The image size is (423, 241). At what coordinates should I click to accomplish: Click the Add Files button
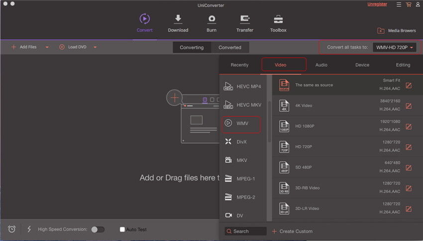(x=24, y=47)
